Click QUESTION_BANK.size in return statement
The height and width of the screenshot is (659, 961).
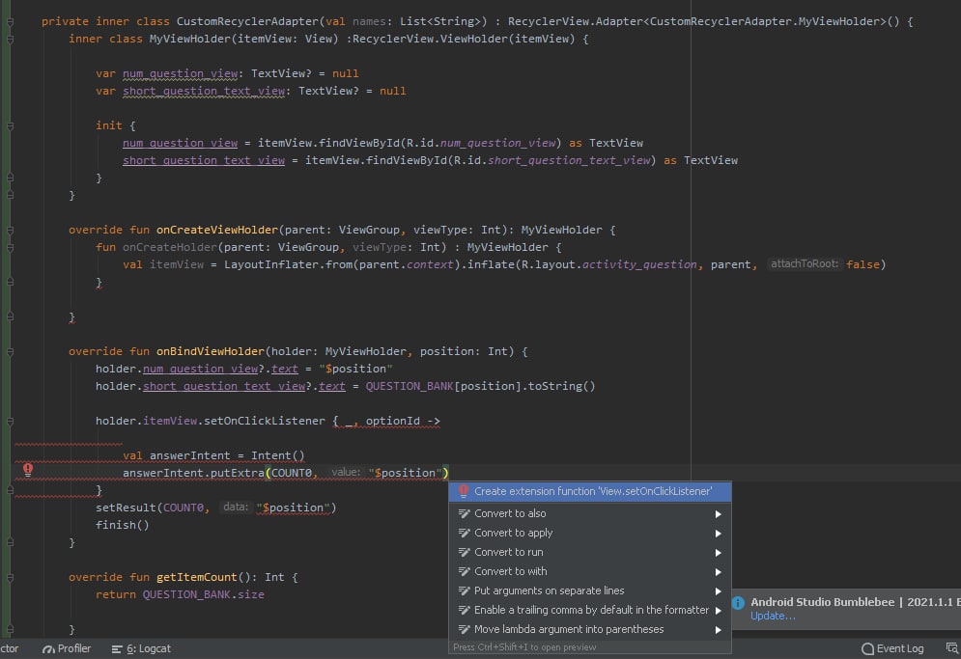pyautogui.click(x=204, y=594)
